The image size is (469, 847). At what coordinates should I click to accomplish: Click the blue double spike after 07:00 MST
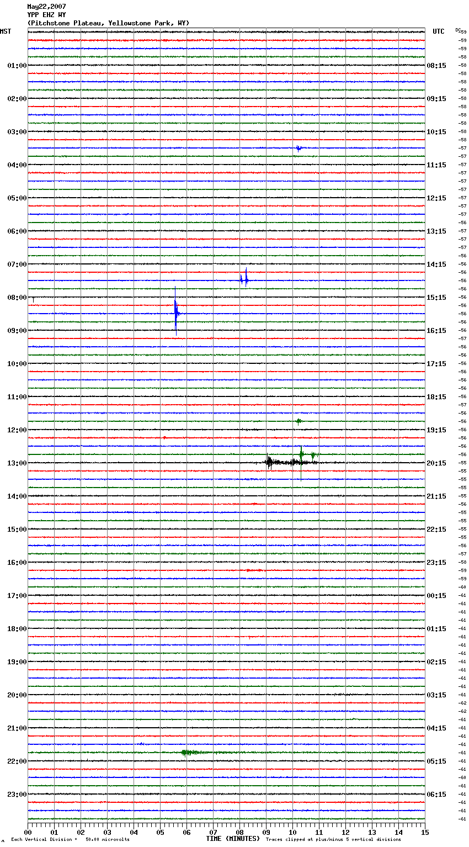[244, 278]
